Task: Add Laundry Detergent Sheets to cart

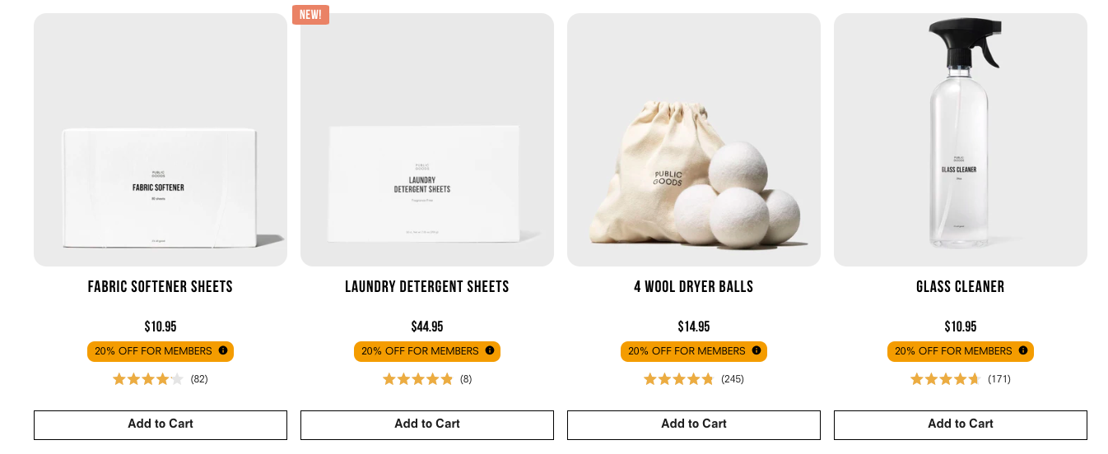Action: click(427, 424)
